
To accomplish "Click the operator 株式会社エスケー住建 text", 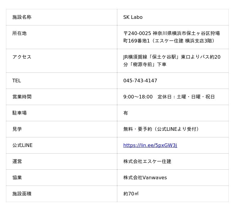I will (147, 162).
